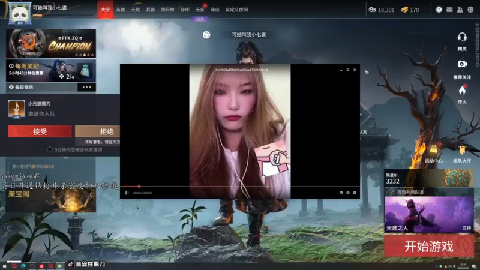Click the TikTok logo overlay icon
This screenshot has width=480, height=270.
click(x=71, y=264)
